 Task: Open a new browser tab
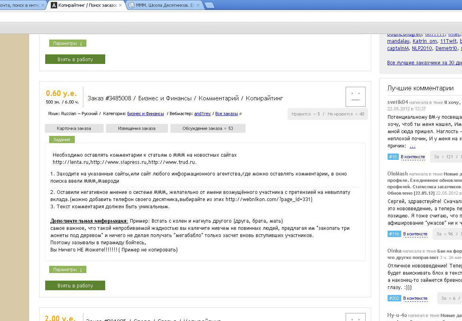click(209, 5)
